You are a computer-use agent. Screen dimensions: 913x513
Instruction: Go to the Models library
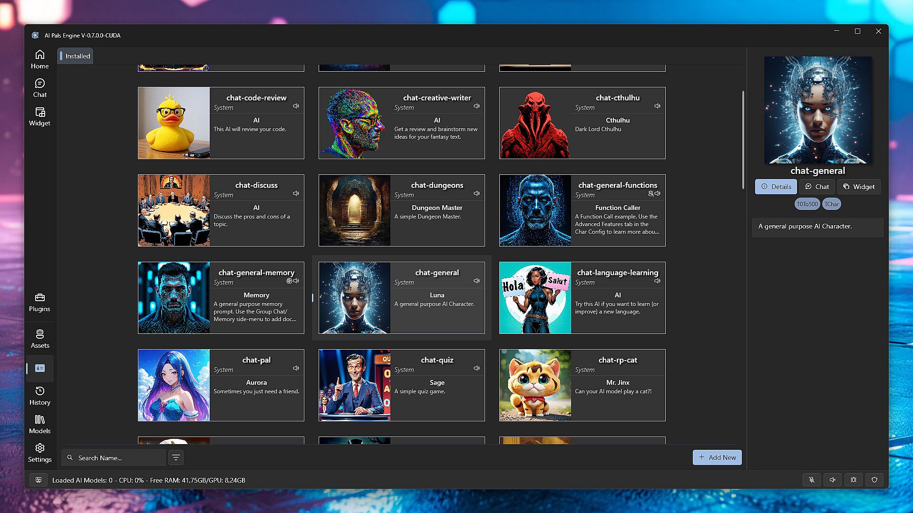click(x=39, y=424)
